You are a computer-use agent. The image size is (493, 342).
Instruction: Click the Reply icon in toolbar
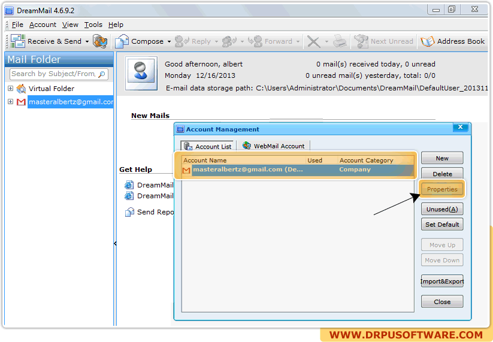(182, 41)
